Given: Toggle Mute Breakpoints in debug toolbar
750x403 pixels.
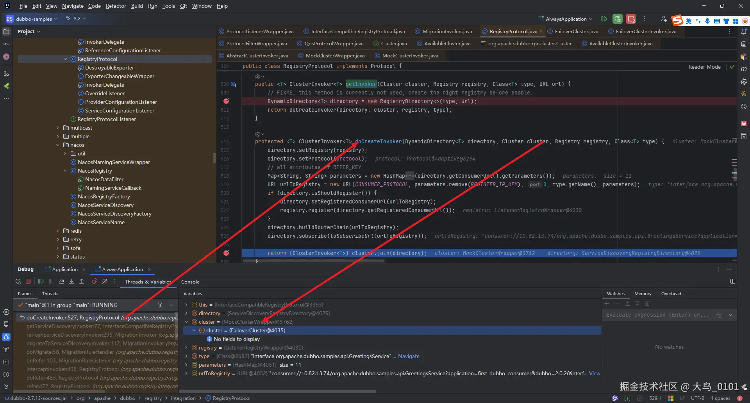Looking at the screenshot, I should point(105,282).
